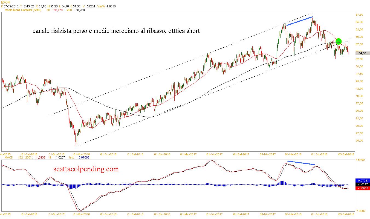370x219 pixels.
Task: Click the 50,00 price axis label
Action: pyautogui.click(x=359, y=66)
